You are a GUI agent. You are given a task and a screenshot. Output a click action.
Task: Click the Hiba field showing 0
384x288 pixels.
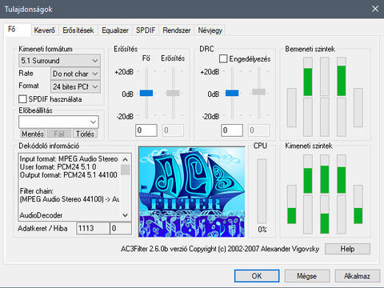click(x=121, y=229)
